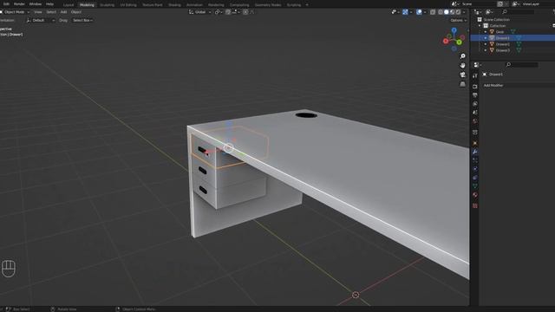Open the Scene properties tab
Viewport: 555px width, 312px height.
point(475,112)
